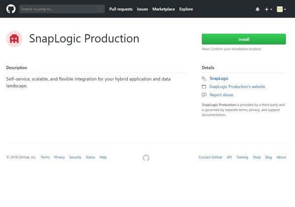Open the GitHub Octocat home logo
This screenshot has height=207, width=295.
(x=11, y=9)
